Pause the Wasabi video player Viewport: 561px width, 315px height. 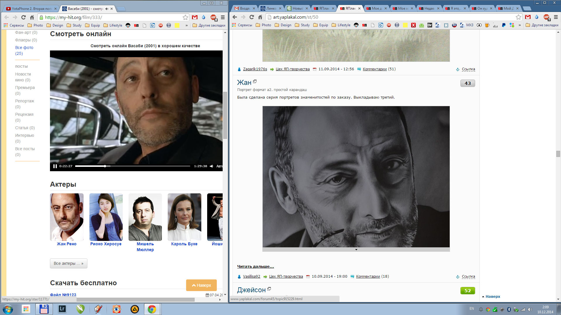coord(55,166)
